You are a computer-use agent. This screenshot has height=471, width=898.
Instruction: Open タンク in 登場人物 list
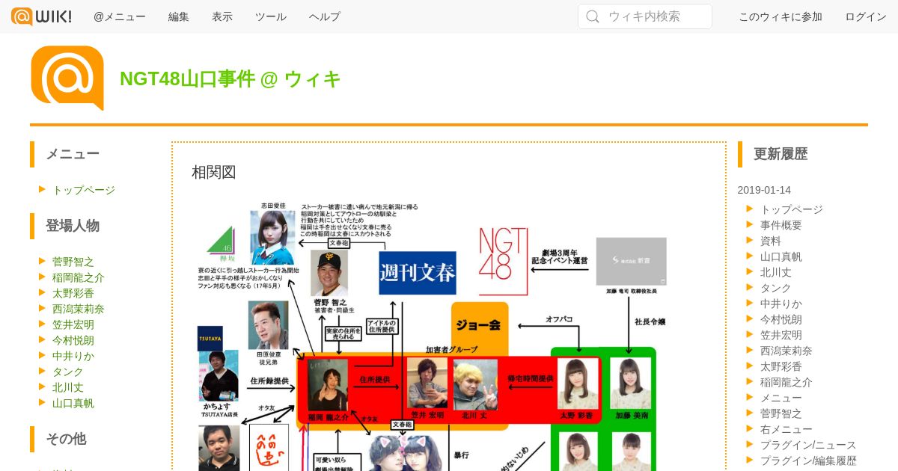pyautogui.click(x=68, y=372)
